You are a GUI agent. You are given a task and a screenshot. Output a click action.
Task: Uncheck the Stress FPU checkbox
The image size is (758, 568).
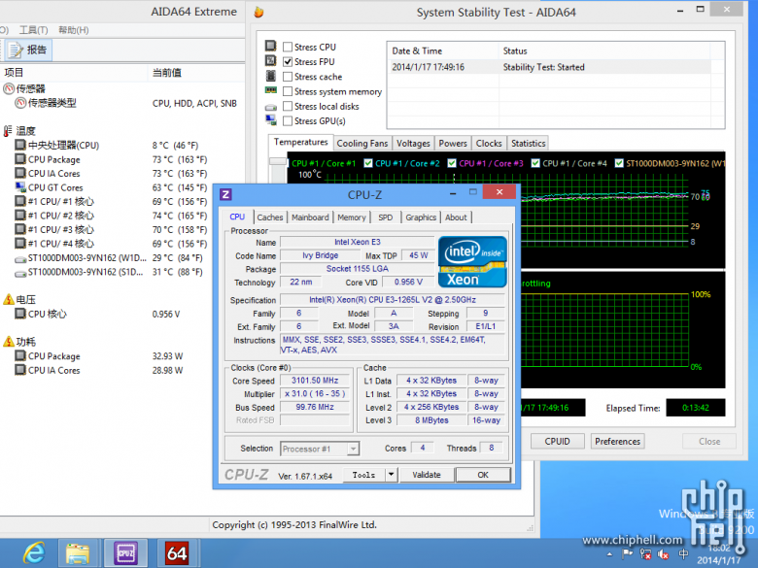pyautogui.click(x=288, y=62)
